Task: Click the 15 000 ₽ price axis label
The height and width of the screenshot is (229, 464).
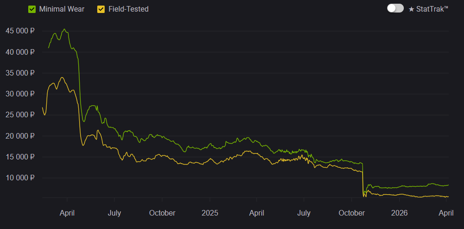Action: (20, 157)
